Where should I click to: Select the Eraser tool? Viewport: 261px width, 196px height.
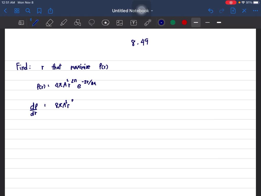click(49, 22)
